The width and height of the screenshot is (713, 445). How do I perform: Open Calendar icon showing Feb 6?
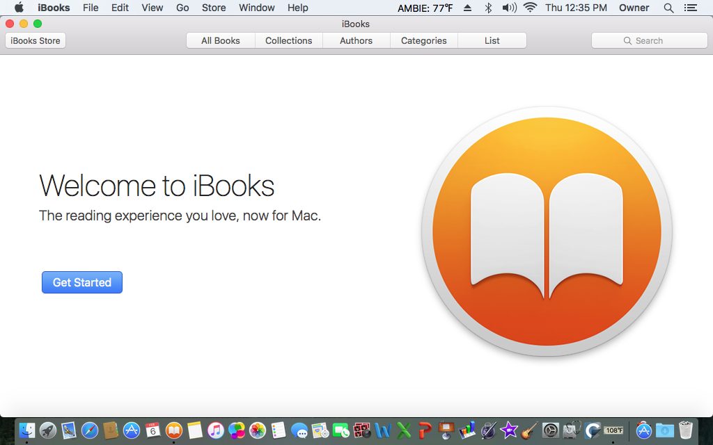click(152, 430)
